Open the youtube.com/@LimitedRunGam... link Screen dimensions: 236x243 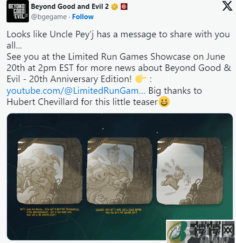tap(76, 90)
